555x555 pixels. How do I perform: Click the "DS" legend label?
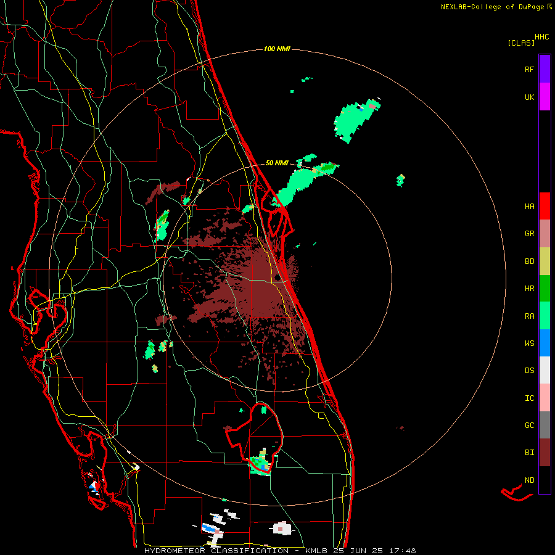coord(529,371)
